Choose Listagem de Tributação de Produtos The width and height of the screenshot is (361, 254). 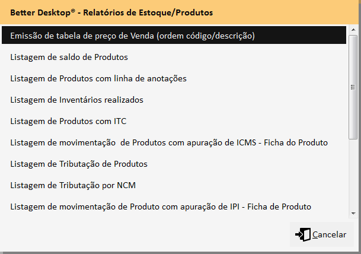[x=79, y=164]
